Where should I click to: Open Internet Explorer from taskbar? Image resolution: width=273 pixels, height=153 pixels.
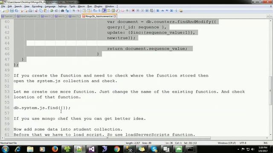pyautogui.click(x=18, y=149)
